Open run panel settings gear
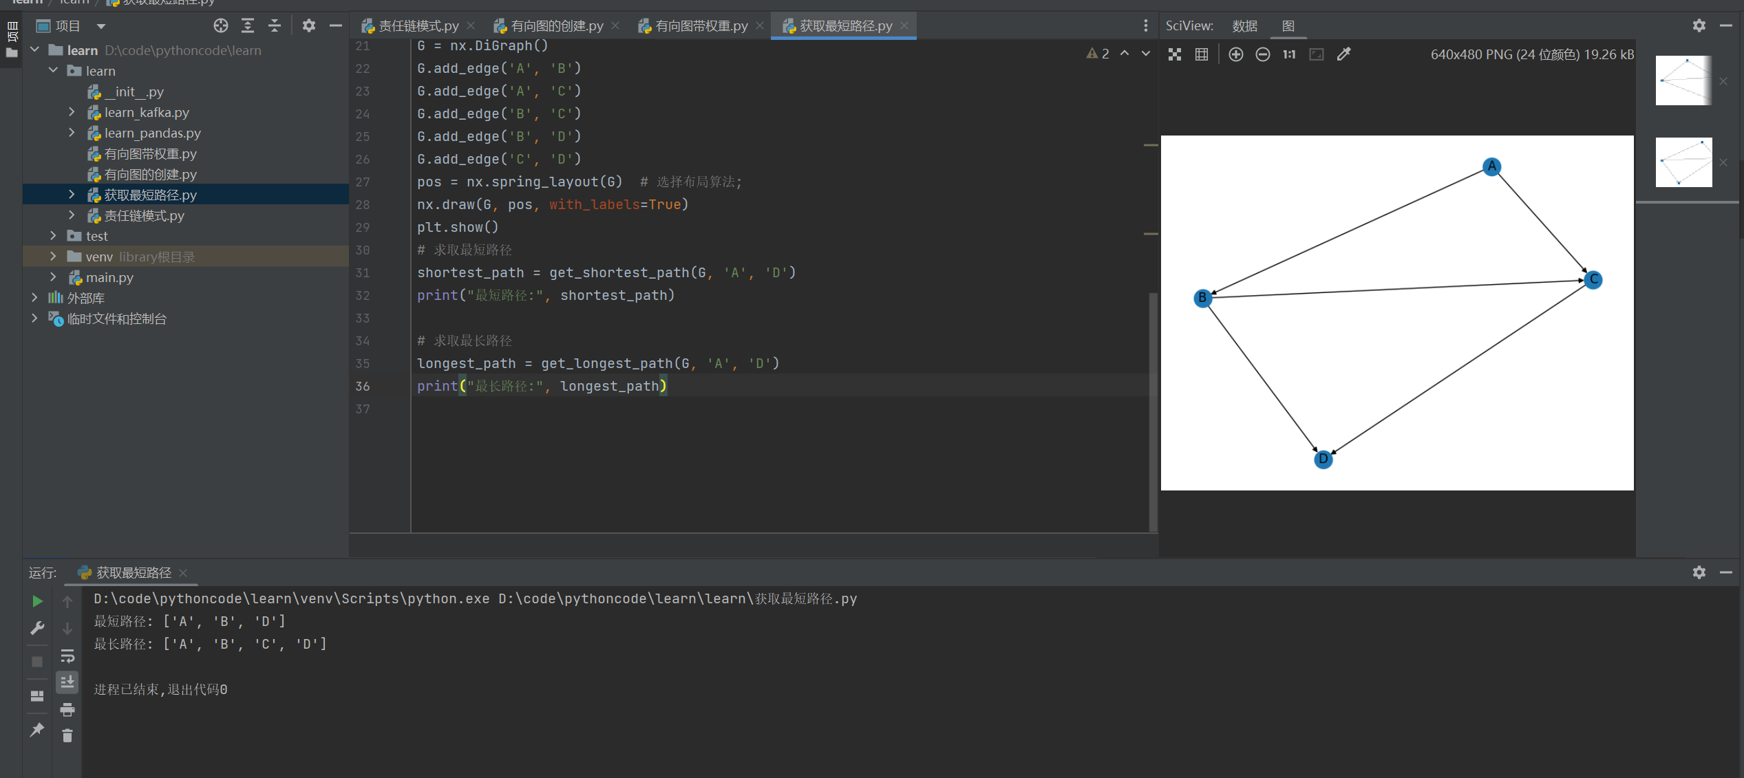 pos(1699,572)
